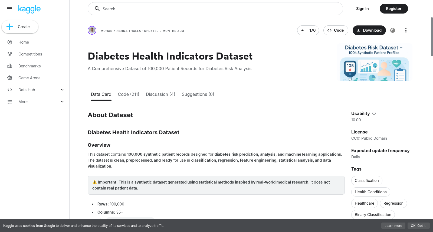Screen dimensions: 433x232
Task: Open Benchmarks bar chart icon
Action: (10, 66)
